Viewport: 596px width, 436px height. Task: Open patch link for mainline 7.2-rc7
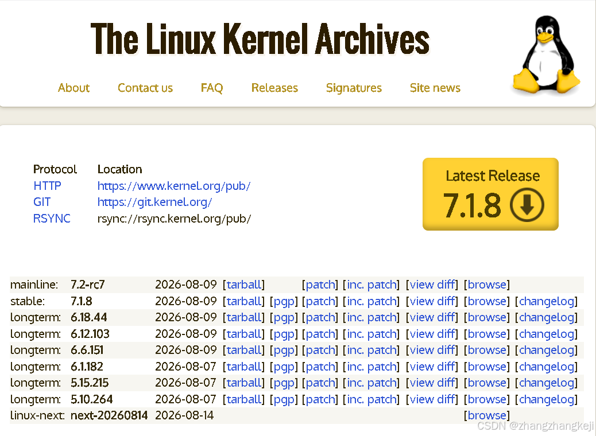tap(320, 285)
